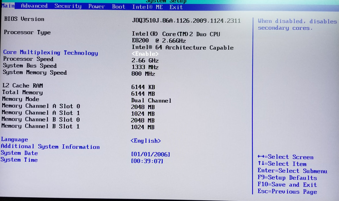Click Memory Channel B Slot 0 label
The image size is (339, 201).
click(41, 119)
